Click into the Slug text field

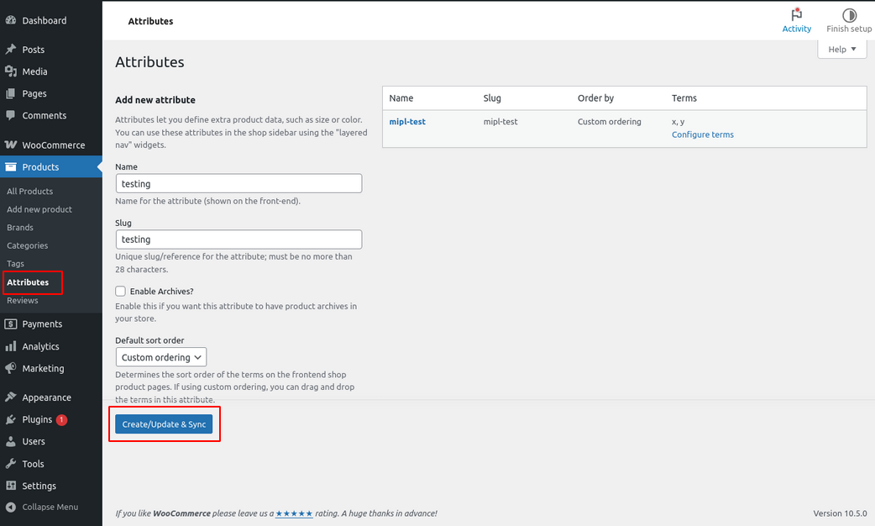238,239
